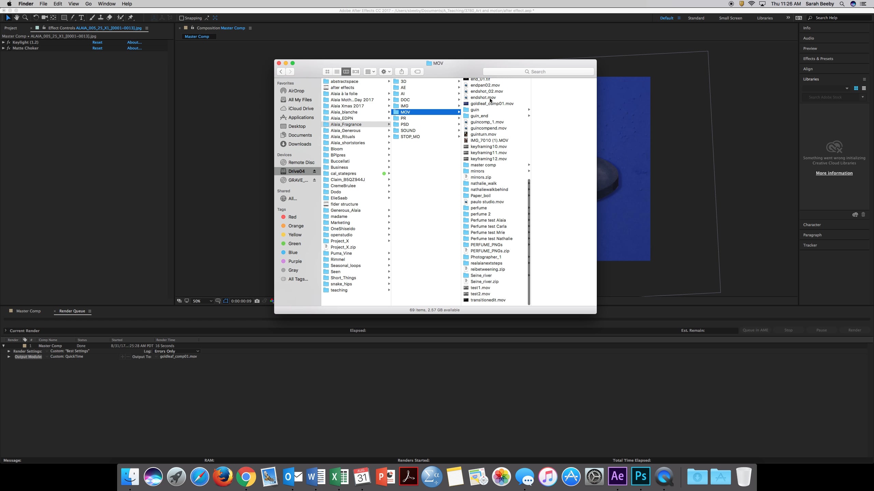Image resolution: width=874 pixels, height=491 pixels.
Task: Expand the Current Render details
Action: 5,330
